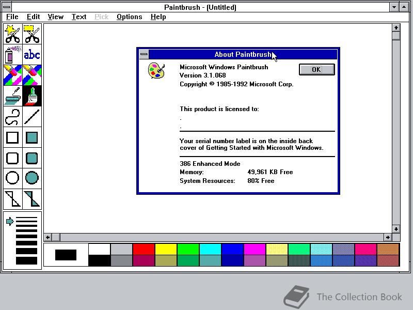Click the '49,961 KB Free' memory value
Screen dimensions: 413x310
(x=270, y=172)
